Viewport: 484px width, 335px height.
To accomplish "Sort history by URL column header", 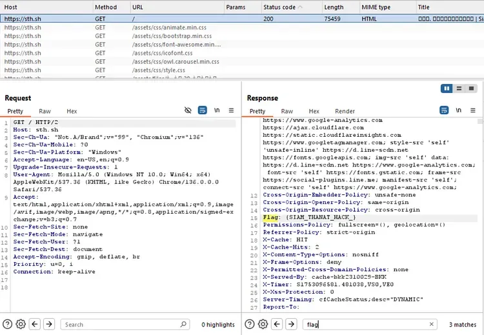I will click(177, 7).
